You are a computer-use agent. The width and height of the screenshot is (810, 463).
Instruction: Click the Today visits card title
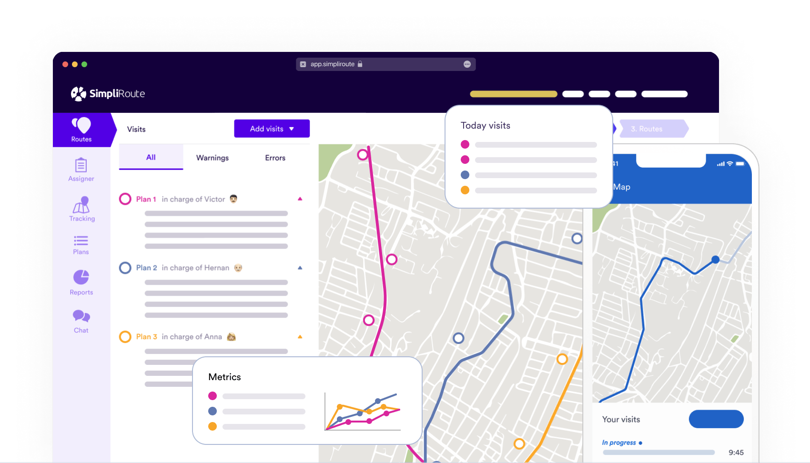486,125
